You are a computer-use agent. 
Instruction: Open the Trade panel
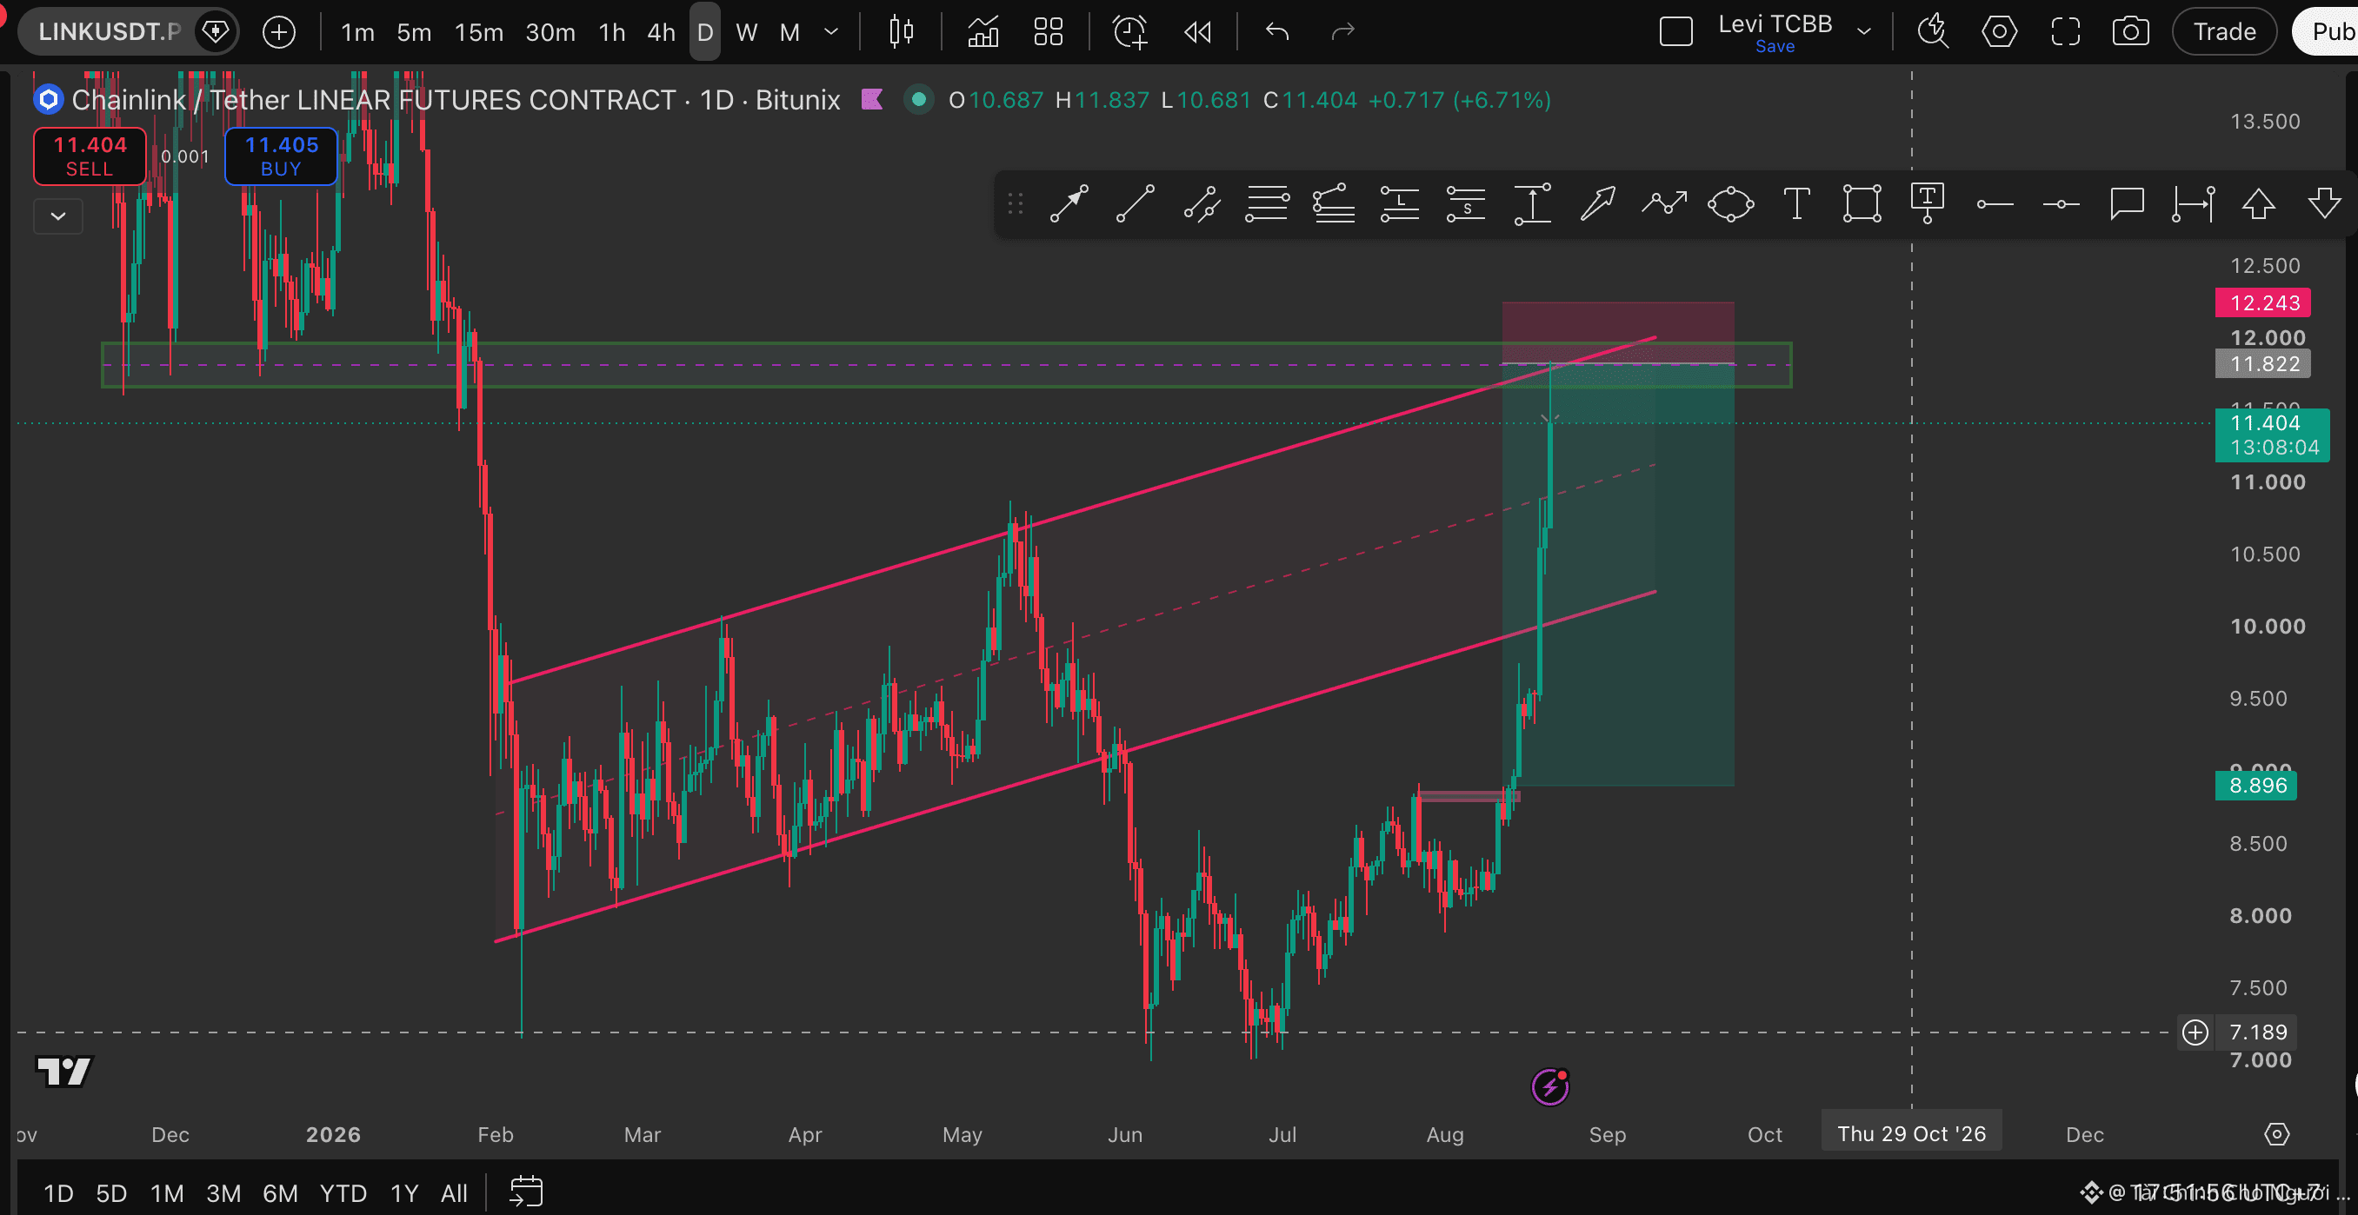pos(2224,32)
